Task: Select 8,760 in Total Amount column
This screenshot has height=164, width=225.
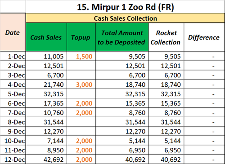Action: [x=122, y=112]
